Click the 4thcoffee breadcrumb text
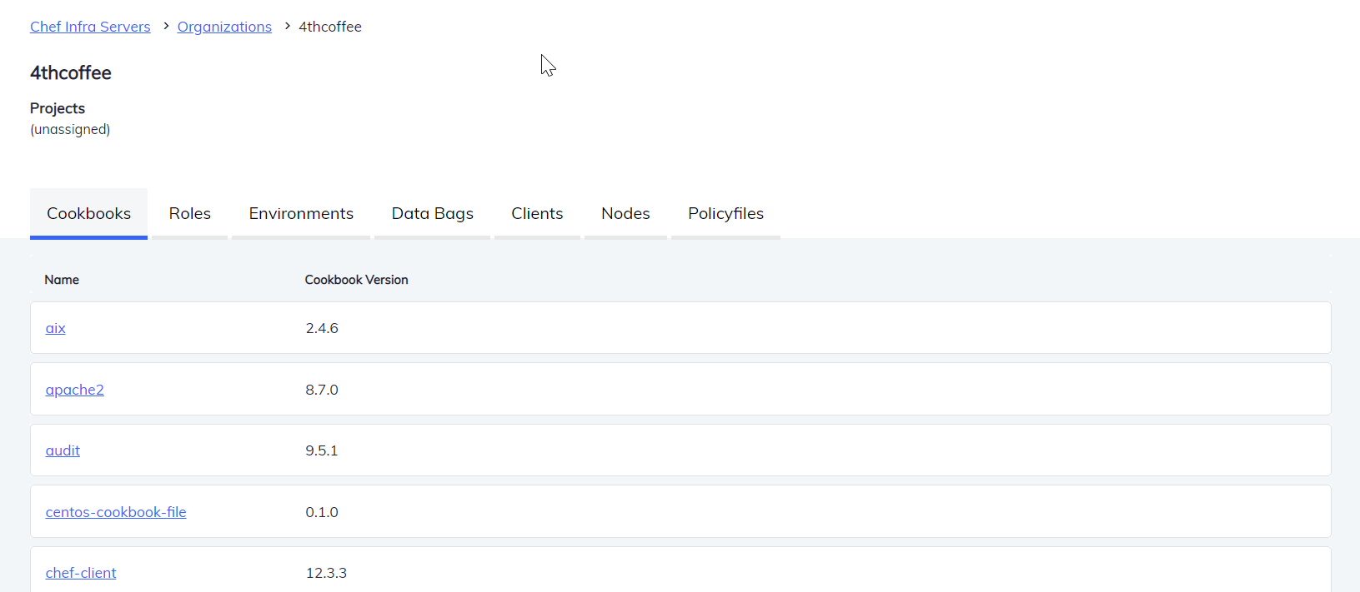The image size is (1360, 592). 330,27
